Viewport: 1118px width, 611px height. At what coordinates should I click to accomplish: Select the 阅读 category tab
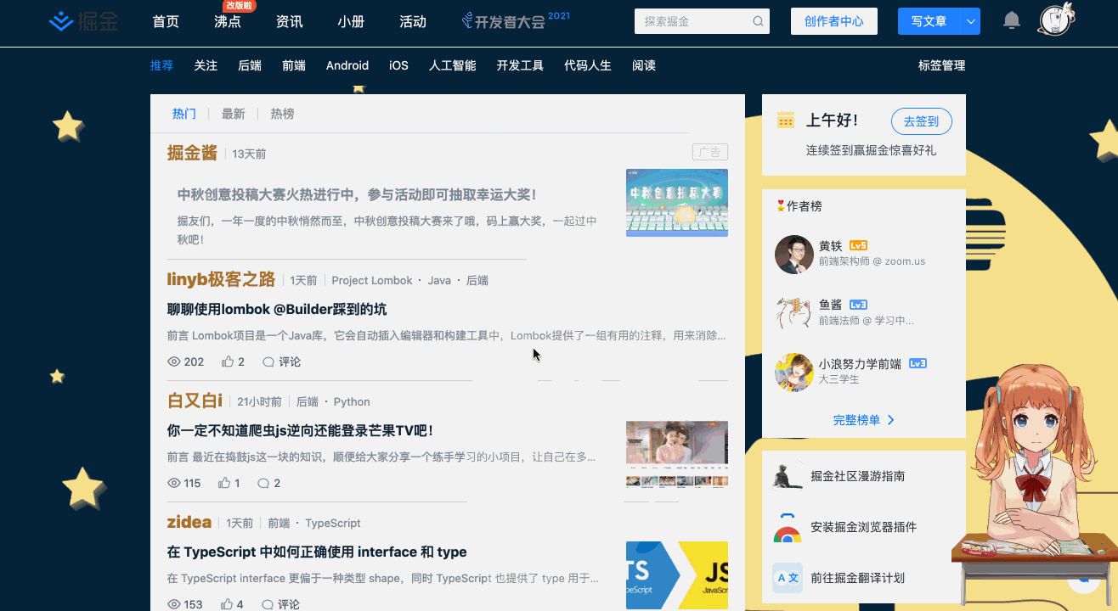tap(644, 65)
